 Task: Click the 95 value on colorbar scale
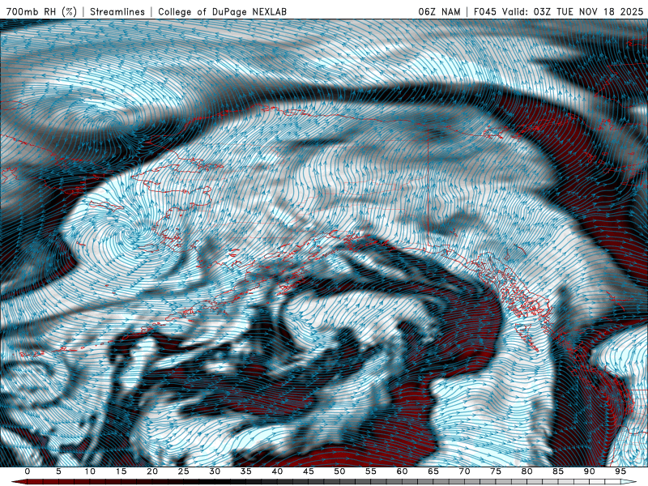click(x=620, y=471)
